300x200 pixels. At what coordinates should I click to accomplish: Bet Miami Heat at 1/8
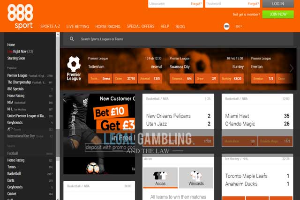(240, 141)
